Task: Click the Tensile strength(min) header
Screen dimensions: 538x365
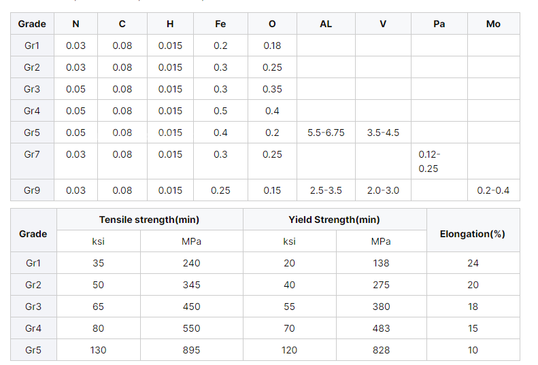Action: tap(150, 220)
